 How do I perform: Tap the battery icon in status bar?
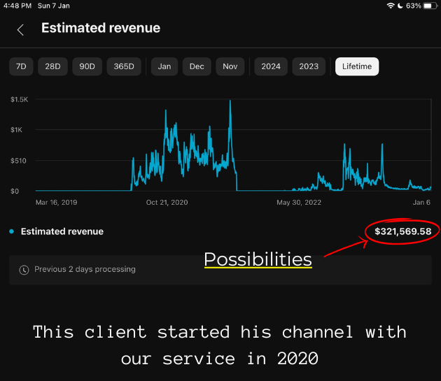pos(428,6)
